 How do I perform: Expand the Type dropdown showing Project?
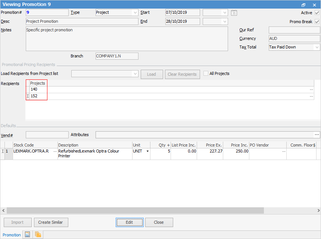[x=135, y=13]
